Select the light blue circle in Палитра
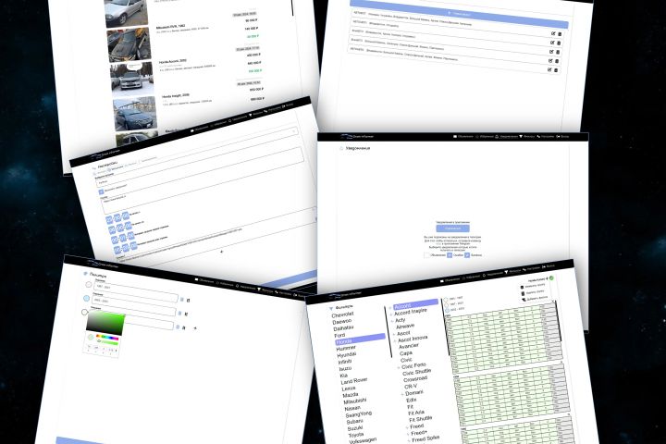Viewport: 666px width, 444px height. (x=87, y=298)
